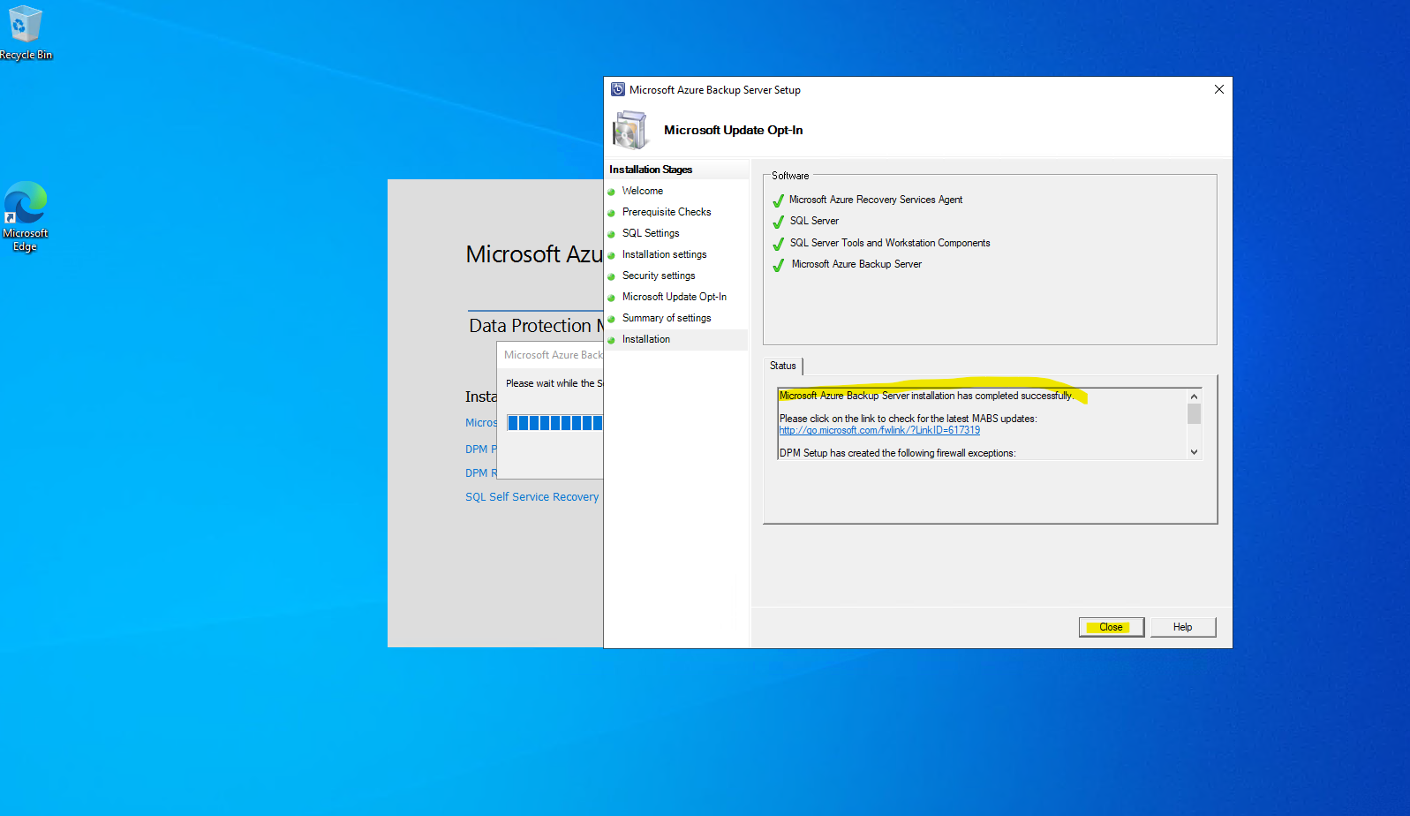Click the 'Please click on the link to check' line
The image size is (1410, 816).
click(908, 419)
